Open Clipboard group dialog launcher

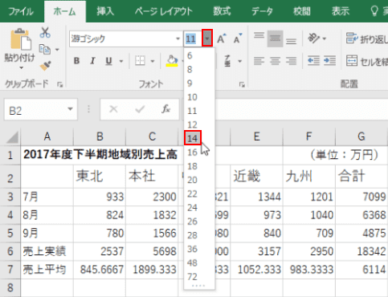60,85
